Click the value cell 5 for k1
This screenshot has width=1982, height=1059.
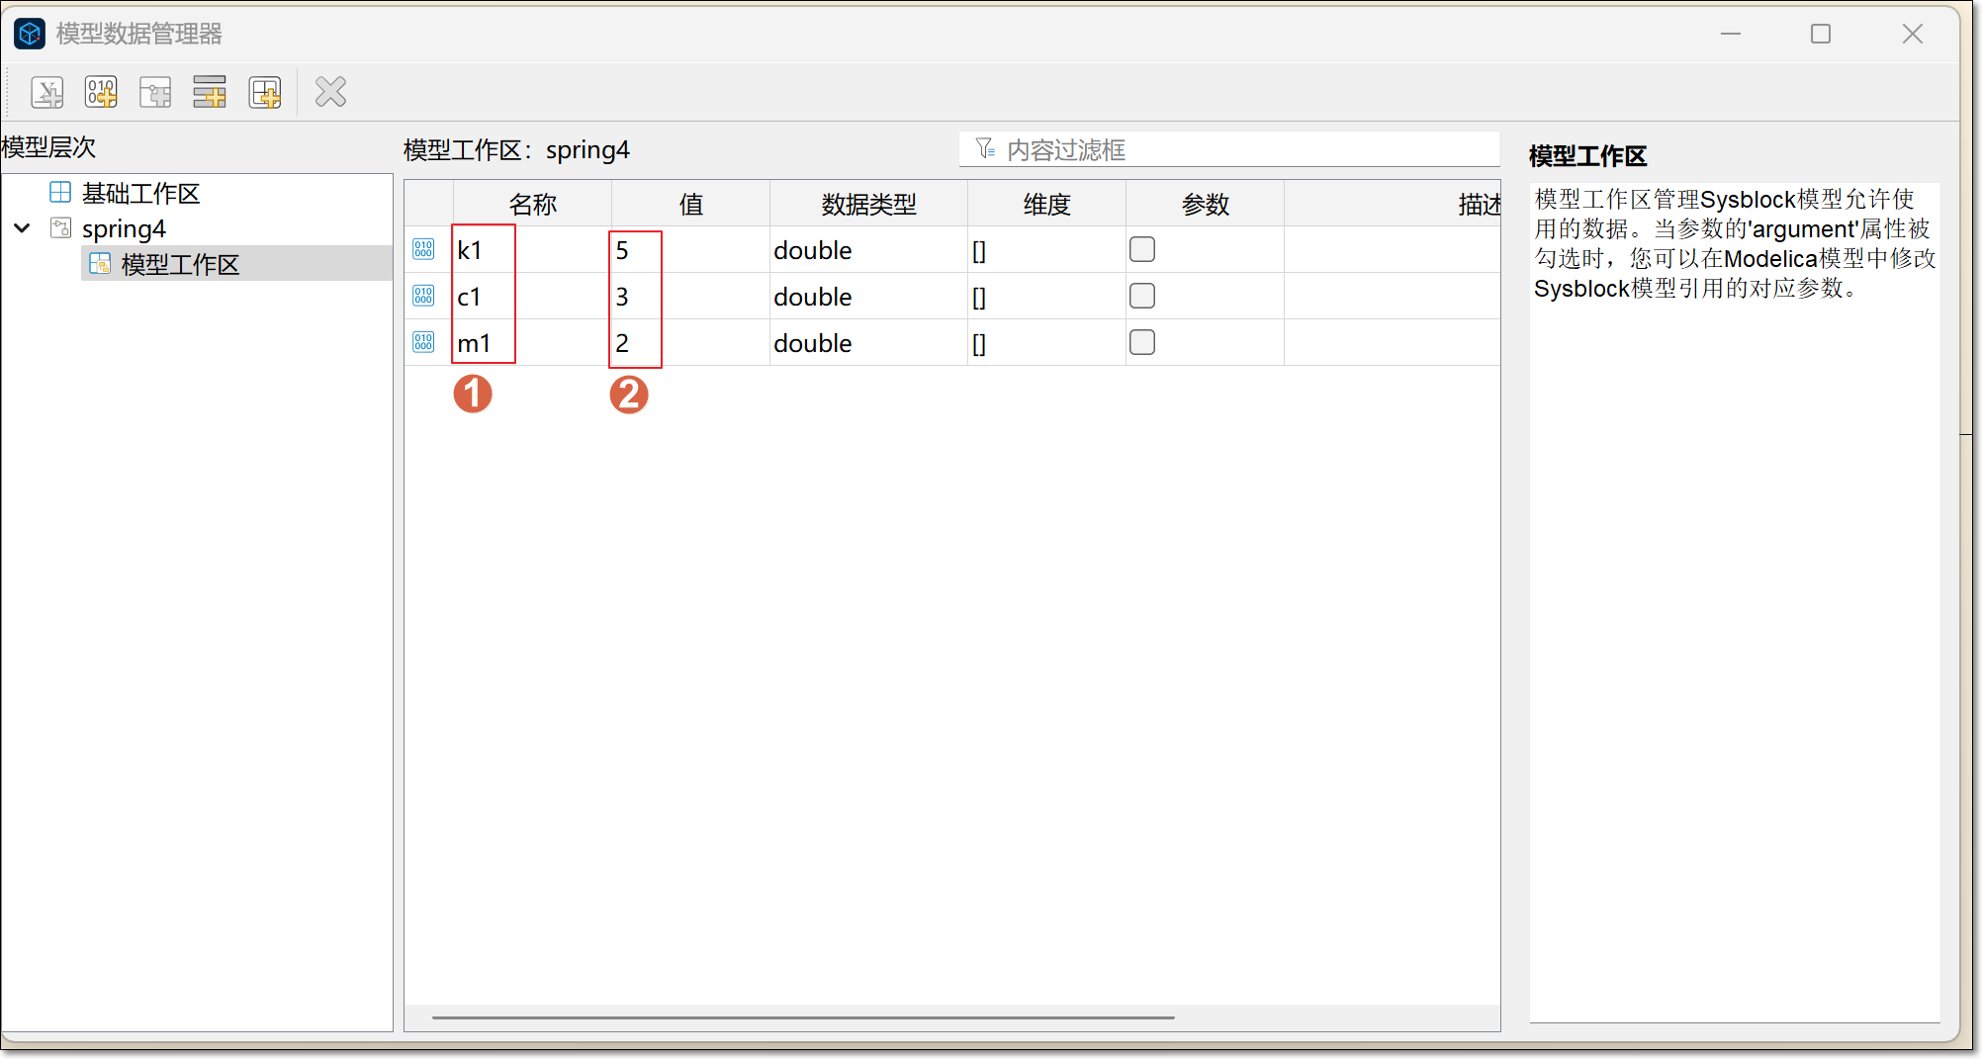click(x=690, y=249)
